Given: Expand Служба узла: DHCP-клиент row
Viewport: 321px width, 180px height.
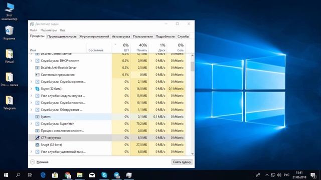Looking at the screenshot, I should [31, 60].
